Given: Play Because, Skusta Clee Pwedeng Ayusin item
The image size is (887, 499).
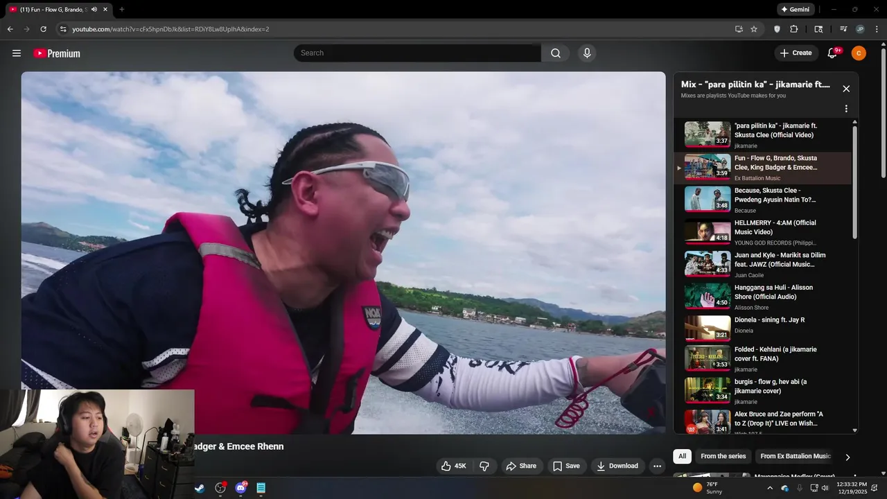Looking at the screenshot, I should point(762,200).
